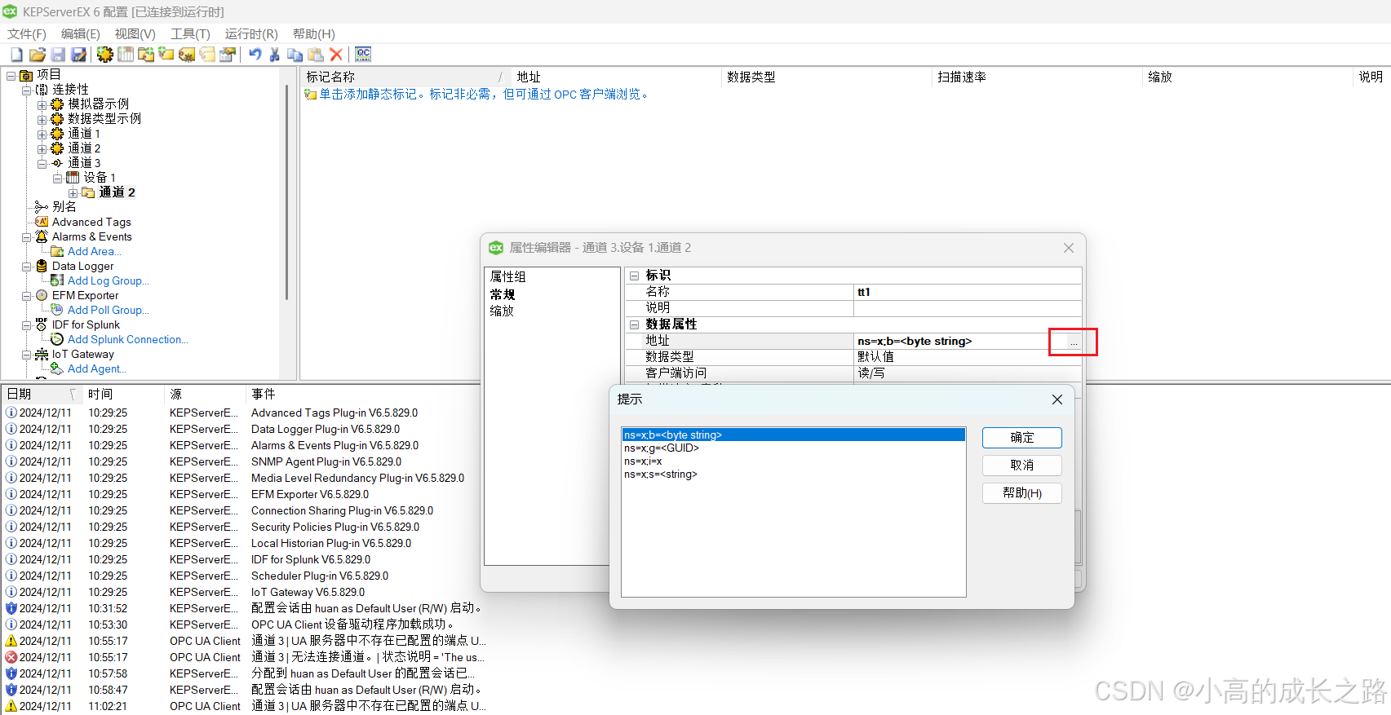
Task: Click the red Delete X icon
Action: pyautogui.click(x=336, y=55)
